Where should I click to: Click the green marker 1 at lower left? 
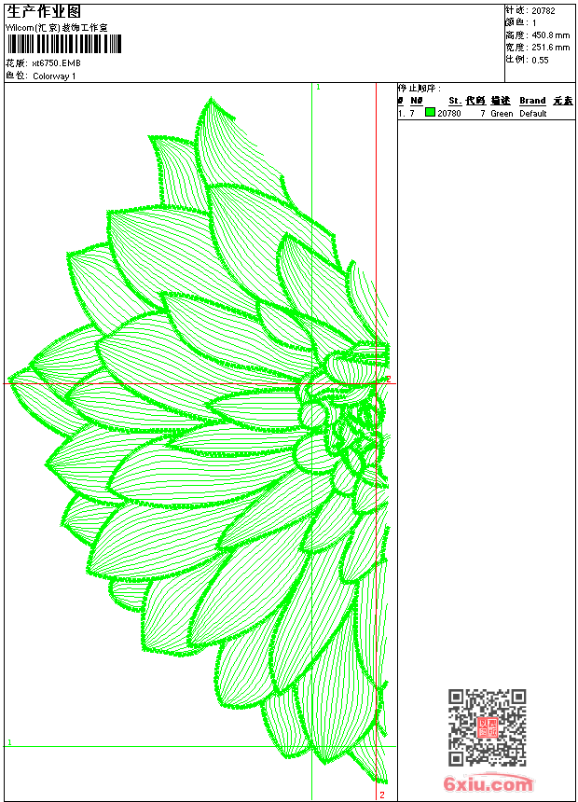(x=9, y=741)
